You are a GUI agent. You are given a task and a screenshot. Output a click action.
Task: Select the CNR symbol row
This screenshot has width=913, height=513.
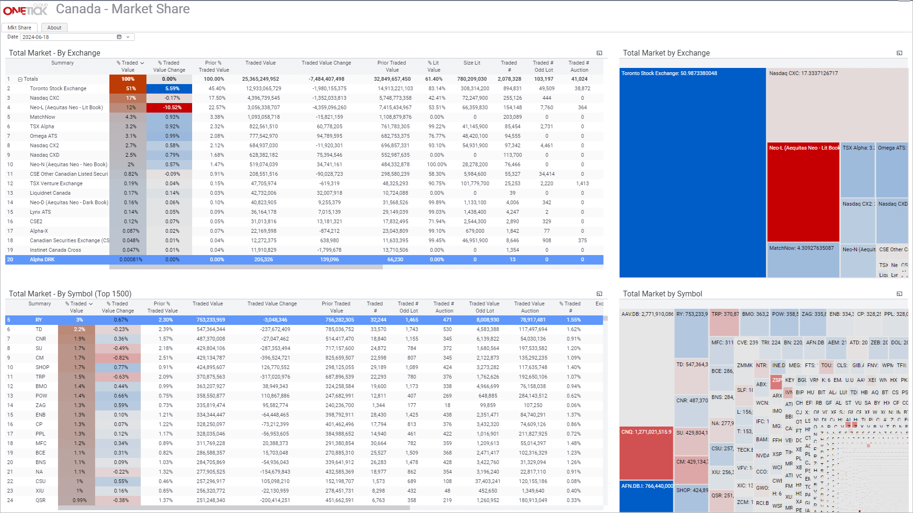click(x=304, y=339)
